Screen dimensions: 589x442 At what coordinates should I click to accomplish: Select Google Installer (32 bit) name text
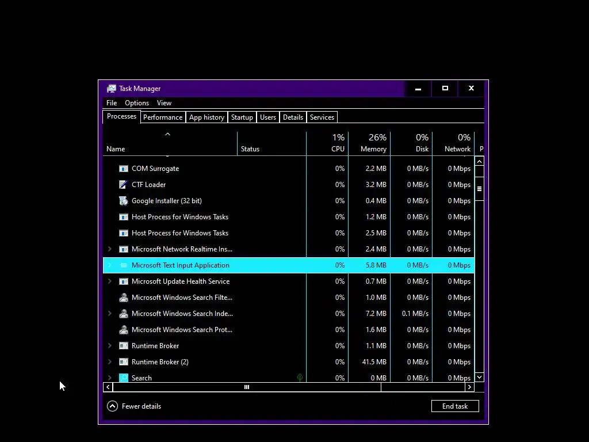(166, 201)
